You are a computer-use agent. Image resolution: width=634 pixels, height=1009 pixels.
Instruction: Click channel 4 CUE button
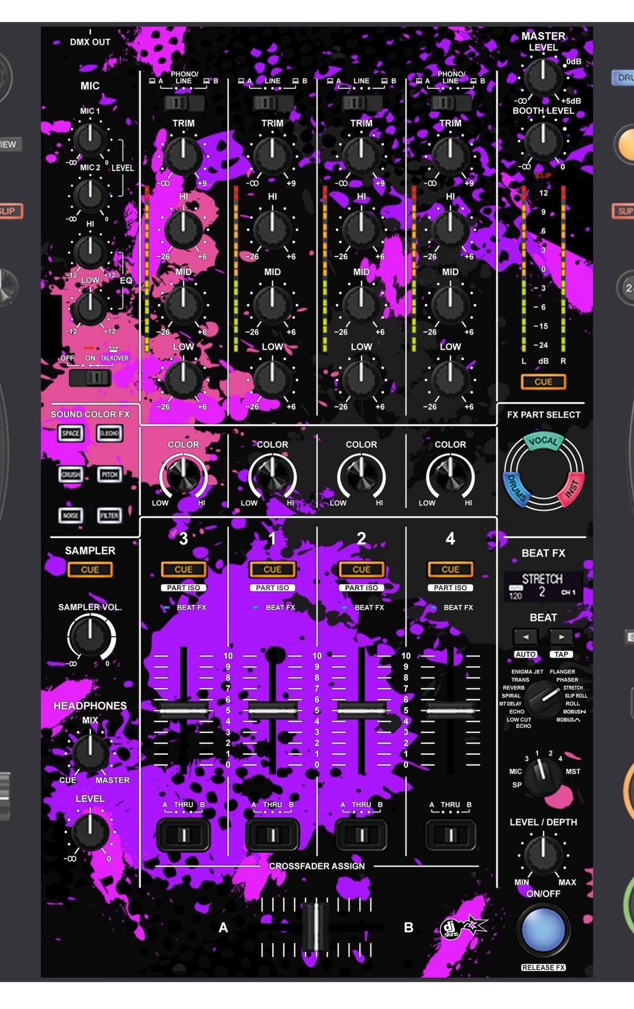click(450, 570)
